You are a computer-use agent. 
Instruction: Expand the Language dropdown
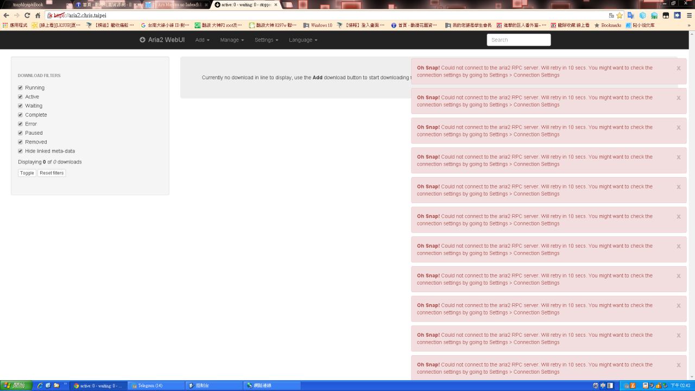[302, 40]
